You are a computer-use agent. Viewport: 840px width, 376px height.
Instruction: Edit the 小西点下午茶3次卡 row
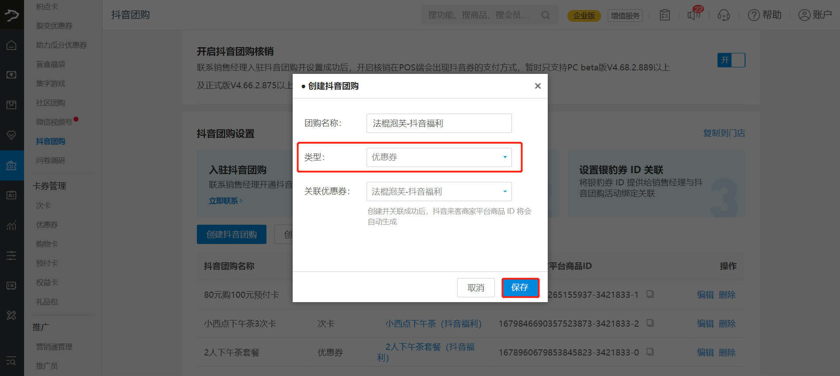[705, 324]
